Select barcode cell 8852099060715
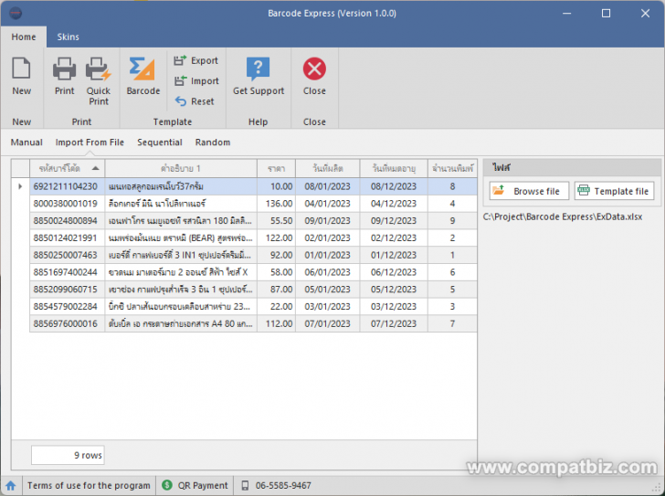 [67, 290]
